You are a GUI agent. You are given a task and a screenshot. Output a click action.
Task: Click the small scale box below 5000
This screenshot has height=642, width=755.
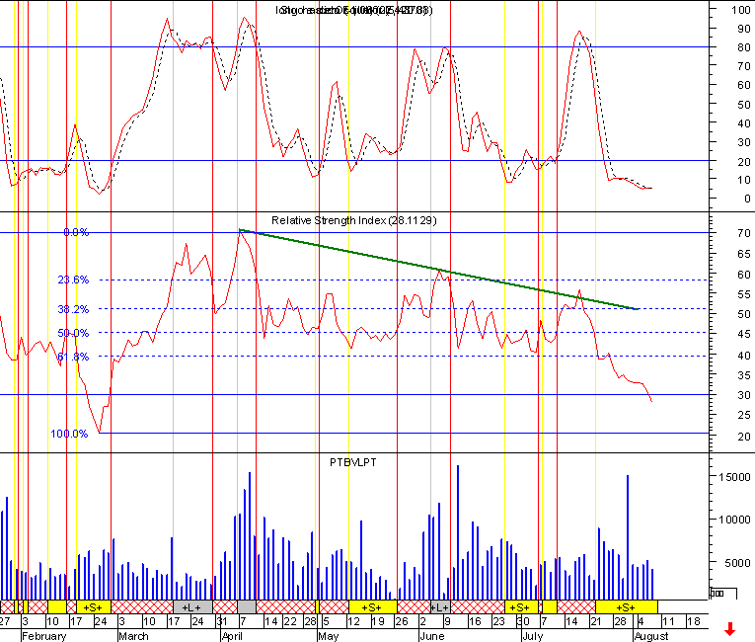point(723,593)
